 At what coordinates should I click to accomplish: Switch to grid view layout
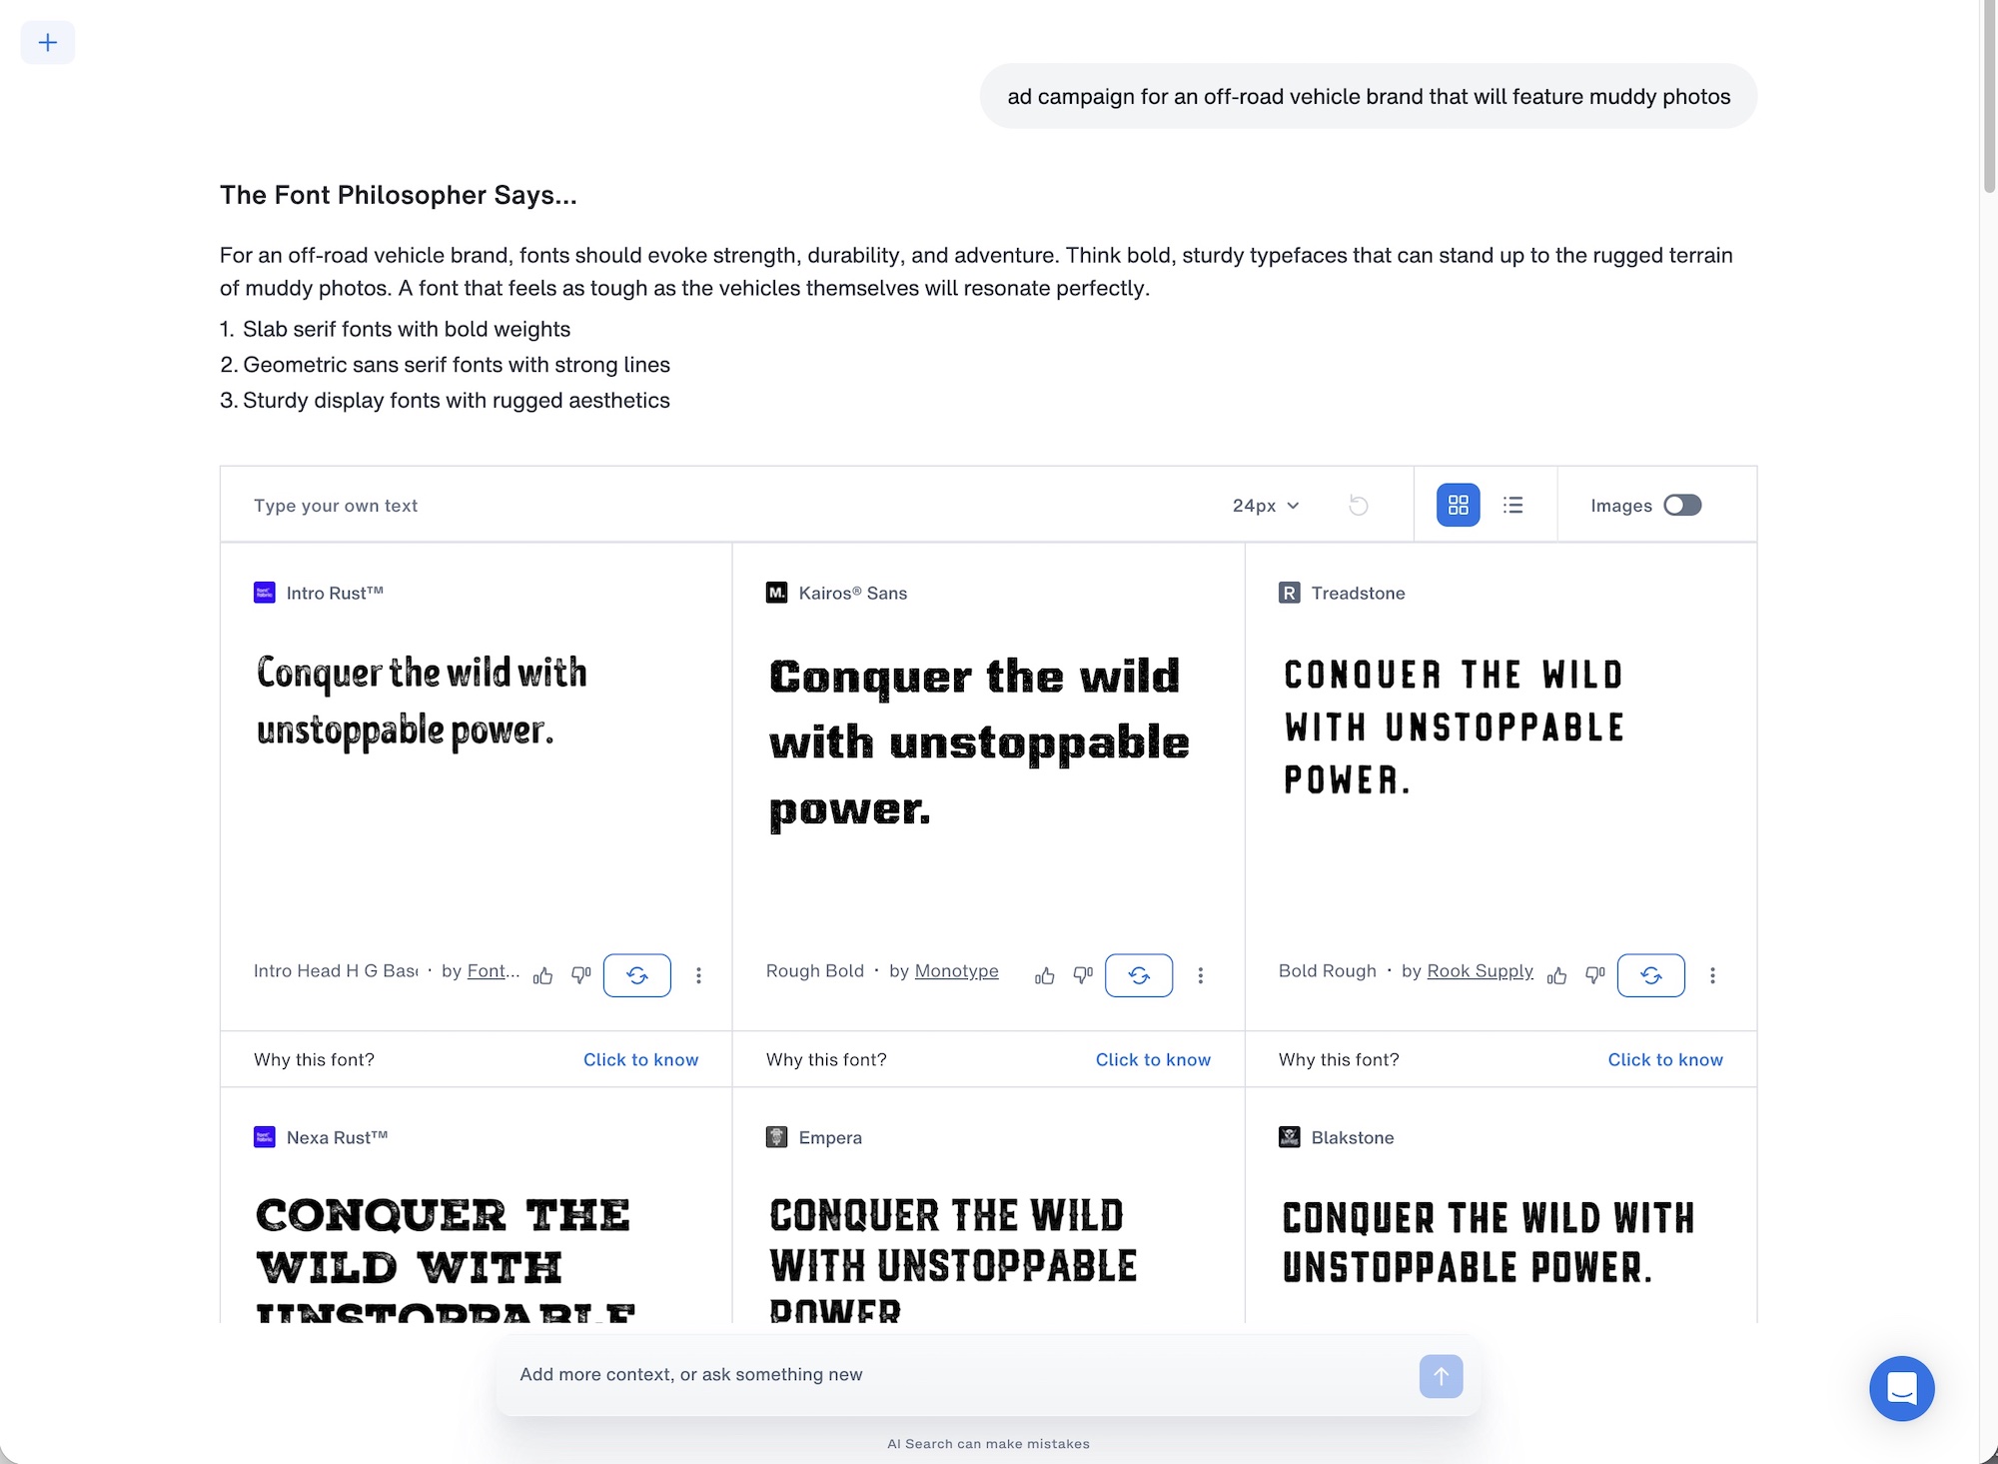tap(1458, 505)
